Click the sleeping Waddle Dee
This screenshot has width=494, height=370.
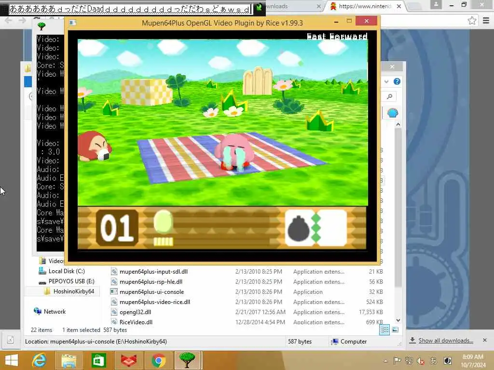[x=94, y=146]
